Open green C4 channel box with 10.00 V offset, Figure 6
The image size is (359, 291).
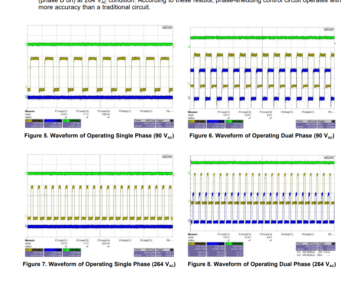tap(234, 124)
